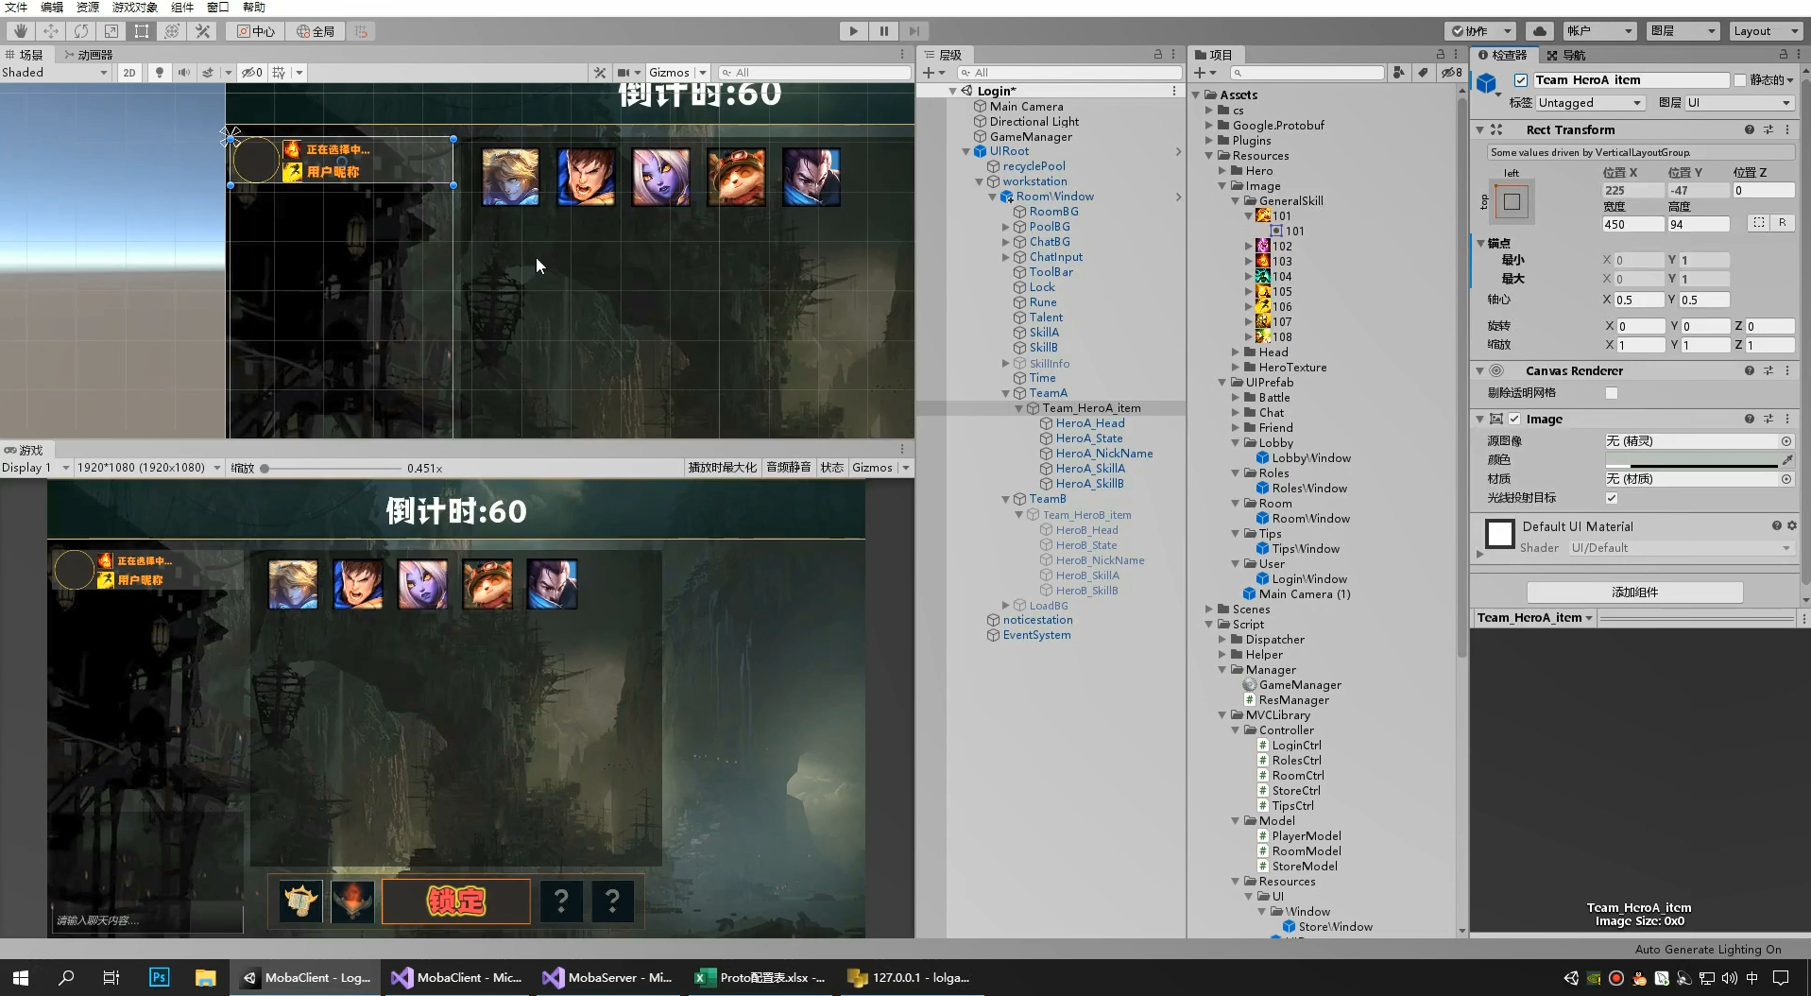Click 音频静音 (Mute Audio) button in Game view
1811x996 pixels.
click(x=788, y=468)
